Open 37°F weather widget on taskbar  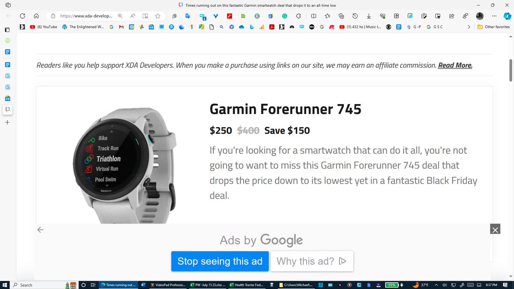[x=421, y=285]
